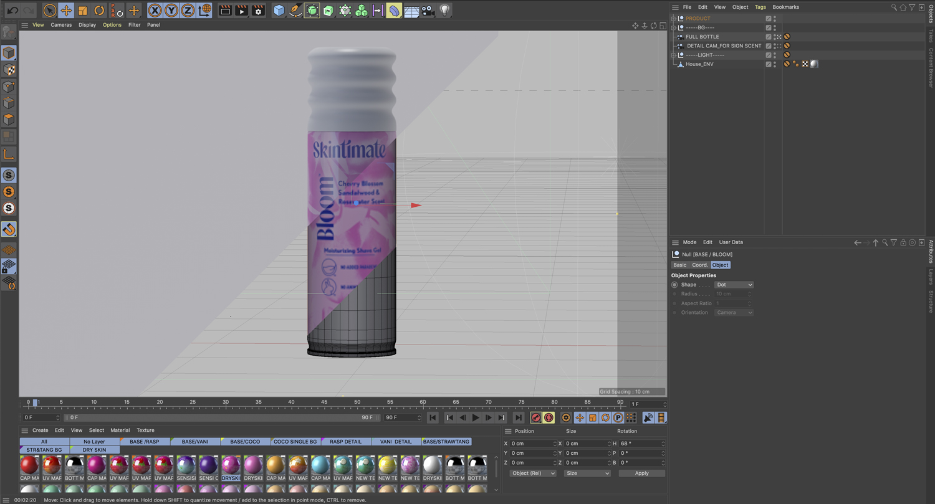The width and height of the screenshot is (935, 504).
Task: Toggle visibility dots for House_ENV
Action: click(x=775, y=64)
